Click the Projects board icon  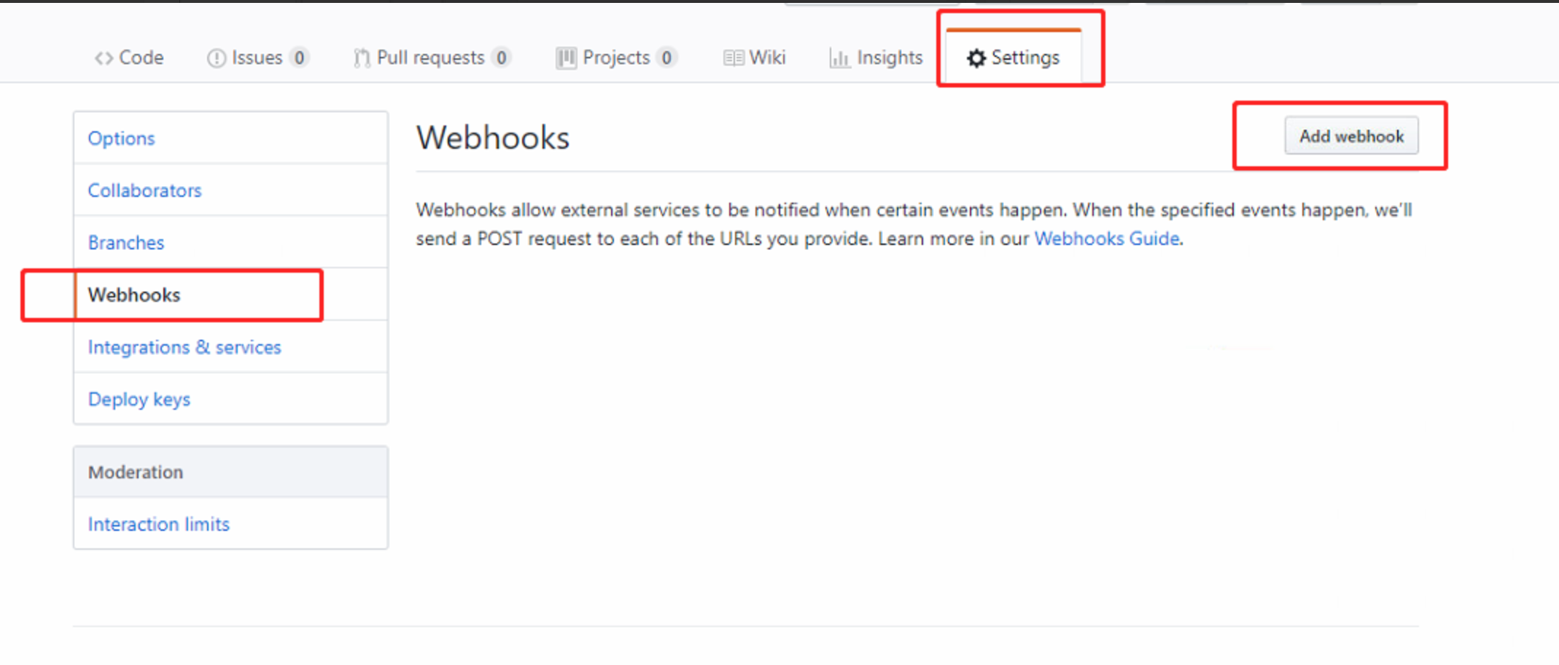[566, 58]
